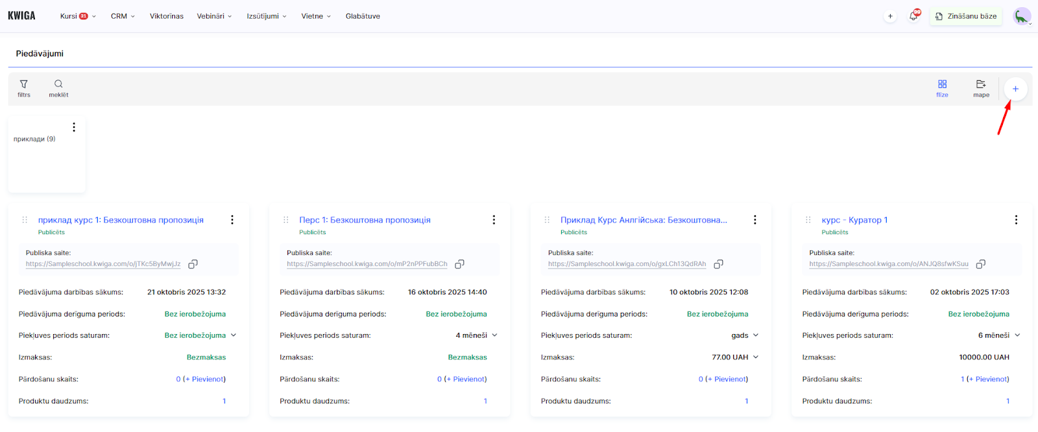This screenshot has height=432, width=1038.
Task: Expand the Kursi menu
Action: pyautogui.click(x=77, y=16)
